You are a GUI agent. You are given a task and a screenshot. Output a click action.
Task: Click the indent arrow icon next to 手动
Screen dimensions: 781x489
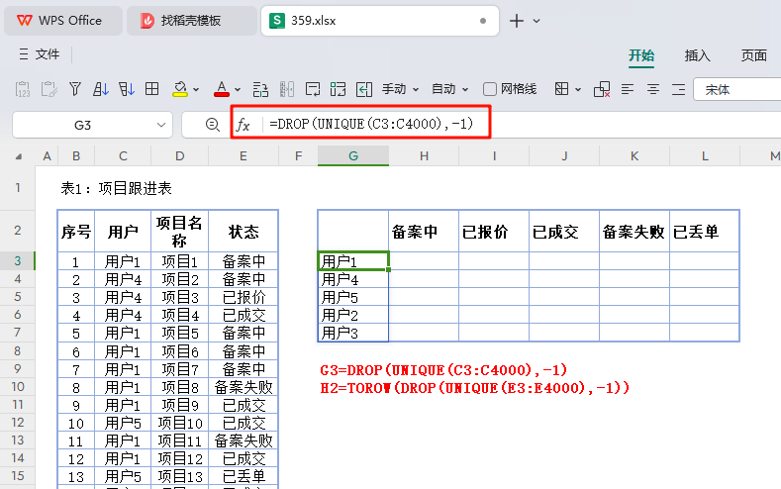pyautogui.click(x=364, y=90)
